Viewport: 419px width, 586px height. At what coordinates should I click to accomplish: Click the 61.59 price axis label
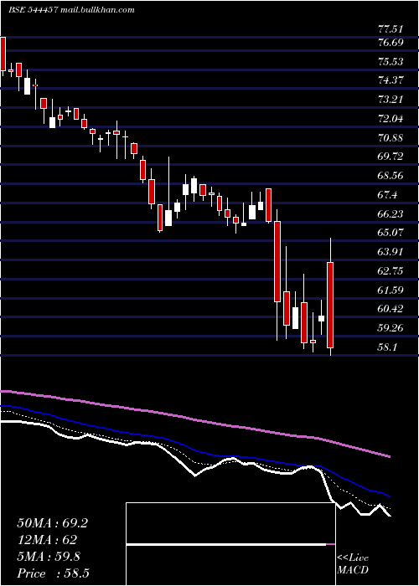point(391,290)
